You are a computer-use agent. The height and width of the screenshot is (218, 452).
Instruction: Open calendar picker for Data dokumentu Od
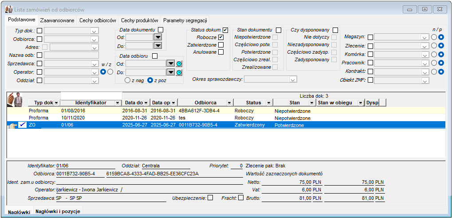[x=158, y=37]
